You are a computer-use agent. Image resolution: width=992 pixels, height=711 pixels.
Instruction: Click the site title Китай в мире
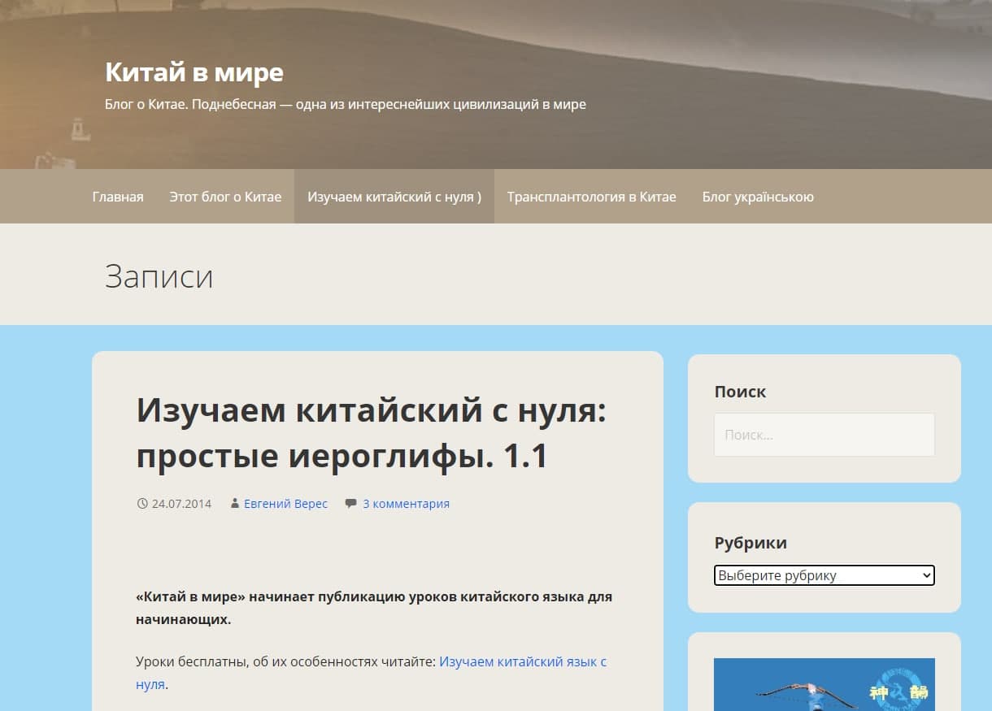[194, 72]
